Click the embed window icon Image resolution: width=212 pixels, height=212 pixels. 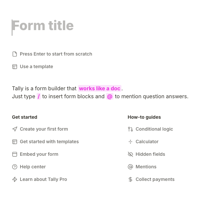(15, 154)
